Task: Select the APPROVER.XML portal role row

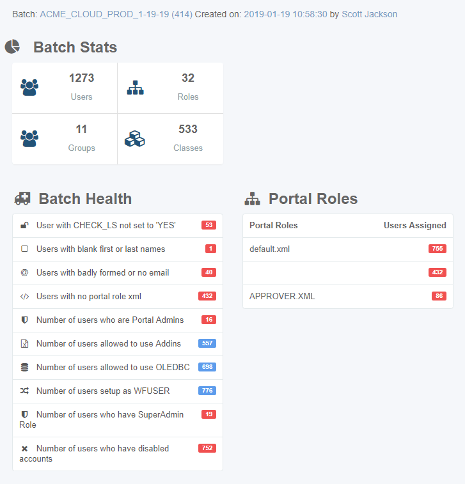Action: tap(348, 296)
